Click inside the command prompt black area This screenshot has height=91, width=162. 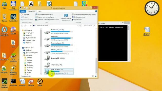(113, 43)
